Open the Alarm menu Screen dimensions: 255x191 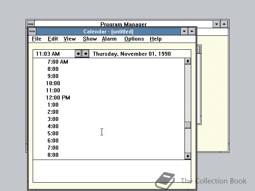pyautogui.click(x=109, y=39)
